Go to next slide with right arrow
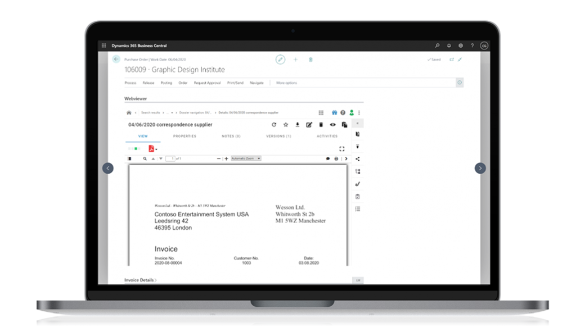Viewport: 585px width, 336px height. click(480, 169)
